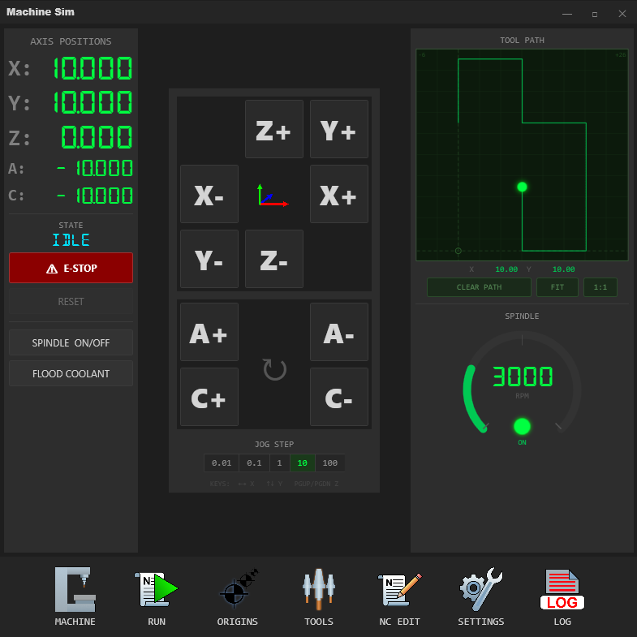
Task: Click the RESET button
Action: (x=71, y=301)
